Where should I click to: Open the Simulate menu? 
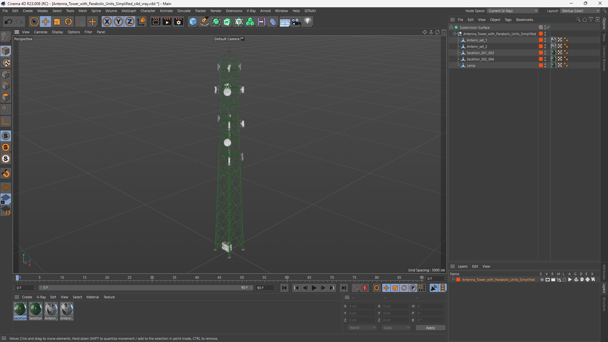pos(184,11)
